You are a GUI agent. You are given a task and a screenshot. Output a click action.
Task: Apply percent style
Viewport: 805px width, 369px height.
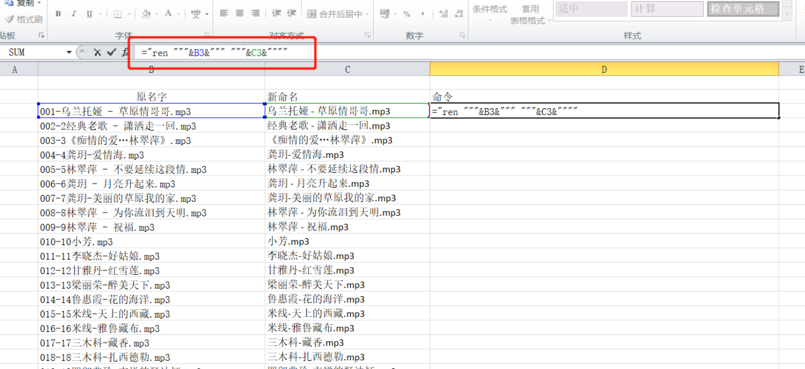coord(407,13)
